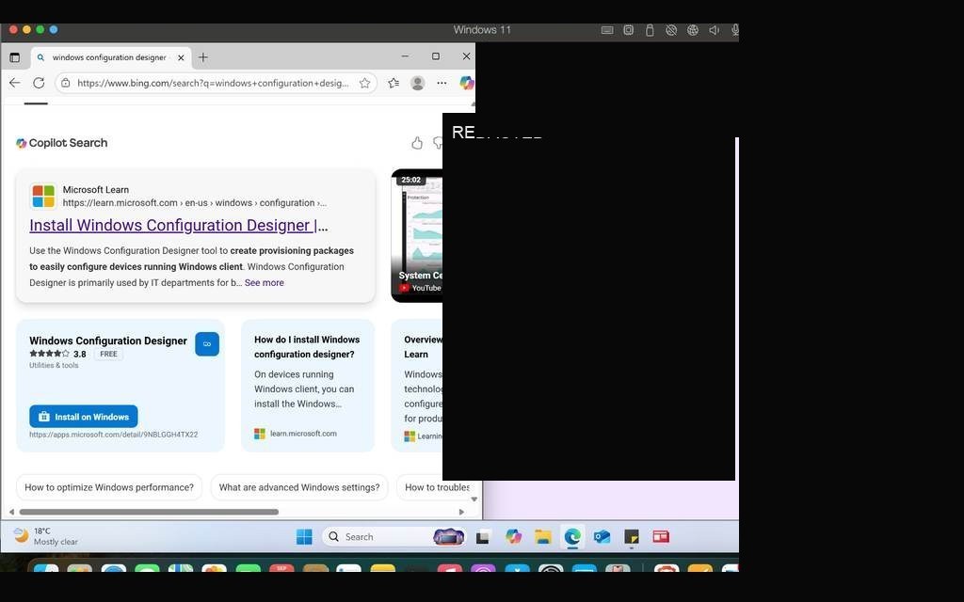
Task: Click USB device icon in VM title bar
Action: click(x=650, y=30)
